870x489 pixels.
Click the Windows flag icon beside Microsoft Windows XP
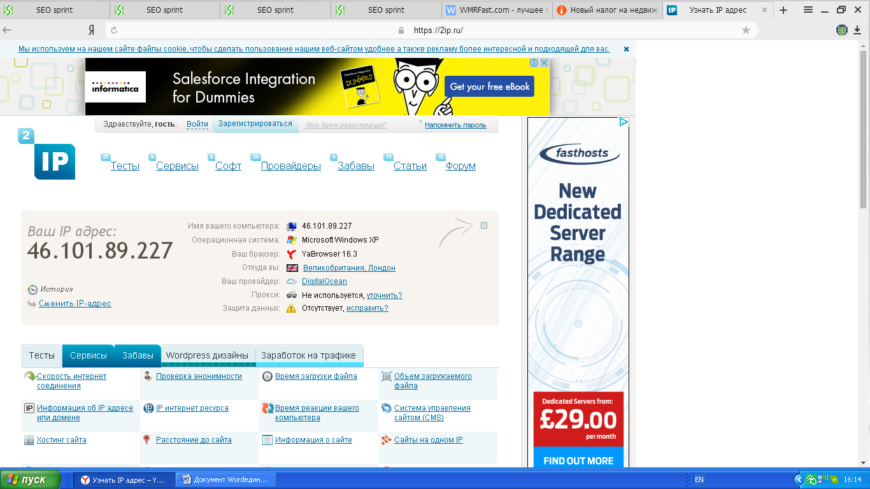tap(292, 240)
